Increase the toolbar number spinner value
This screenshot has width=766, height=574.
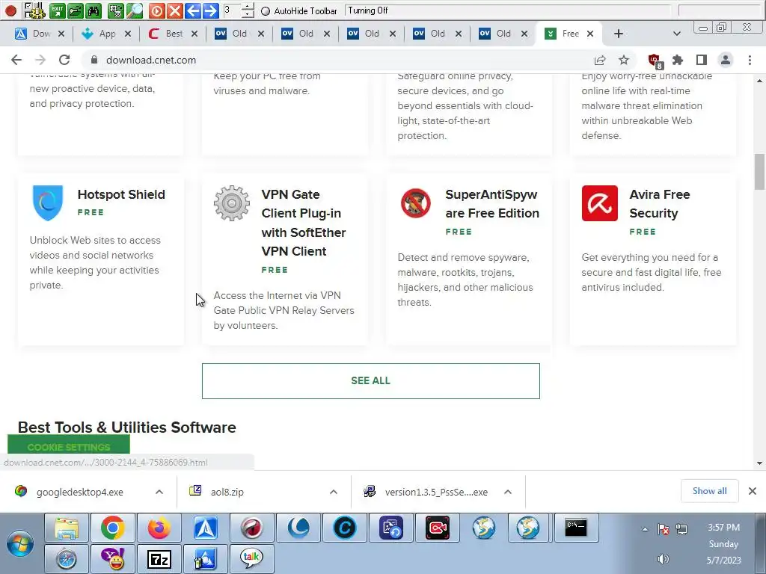coord(248,7)
